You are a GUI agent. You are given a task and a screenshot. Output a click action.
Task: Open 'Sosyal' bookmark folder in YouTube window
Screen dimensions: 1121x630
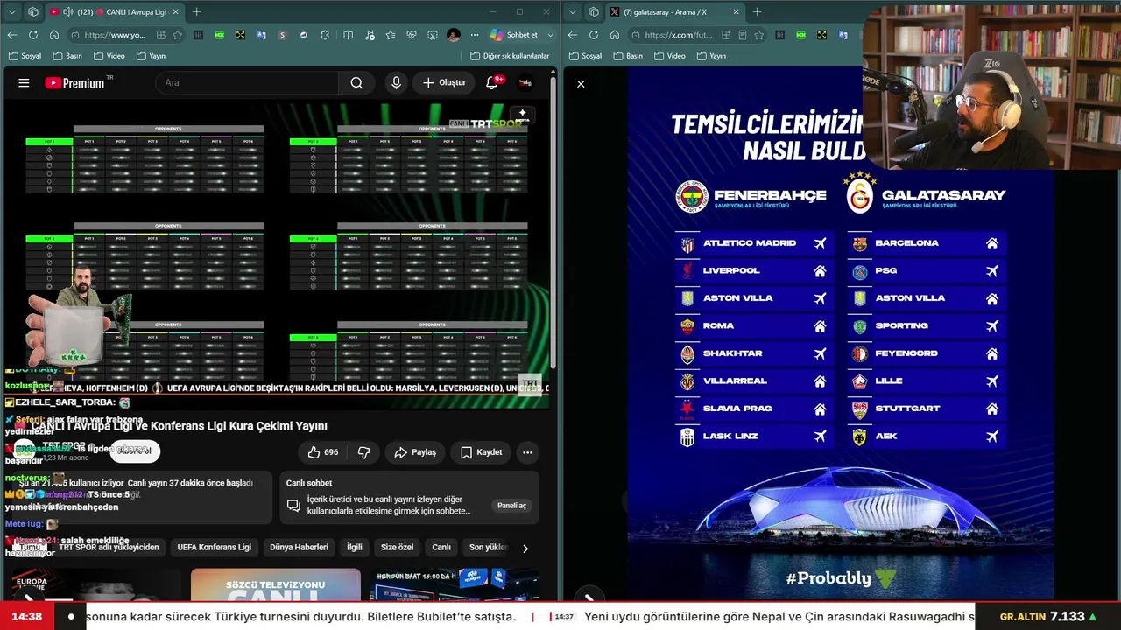[24, 56]
